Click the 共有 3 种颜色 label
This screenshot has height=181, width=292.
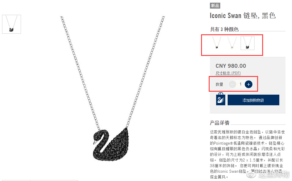[224, 29]
